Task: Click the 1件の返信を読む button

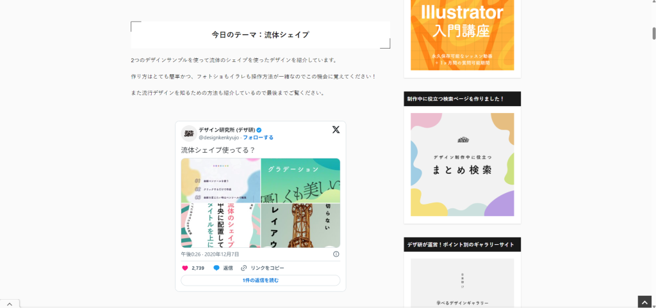Action: point(260,281)
